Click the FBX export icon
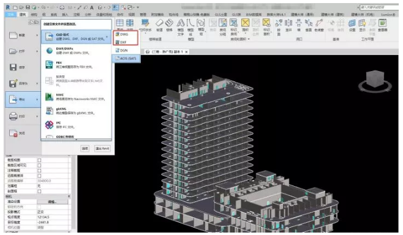 [49, 64]
